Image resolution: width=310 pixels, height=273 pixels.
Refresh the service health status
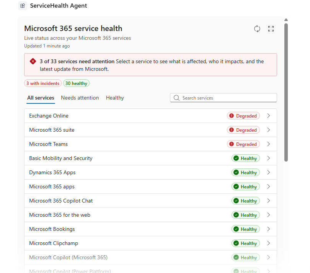257,29
